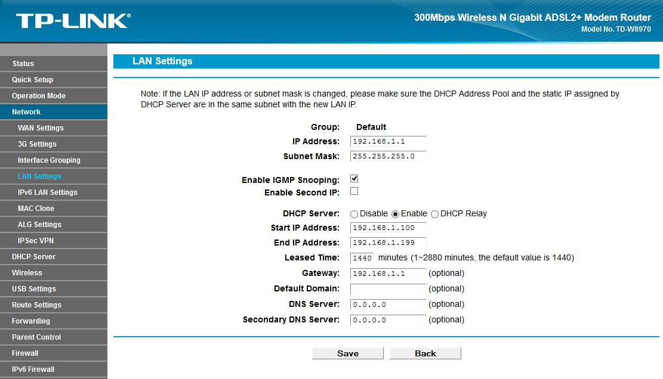Image resolution: width=663 pixels, height=379 pixels.
Task: Check Enable Second IP checkbox
Action: click(354, 191)
